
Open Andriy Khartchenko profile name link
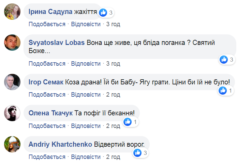coord(60,144)
